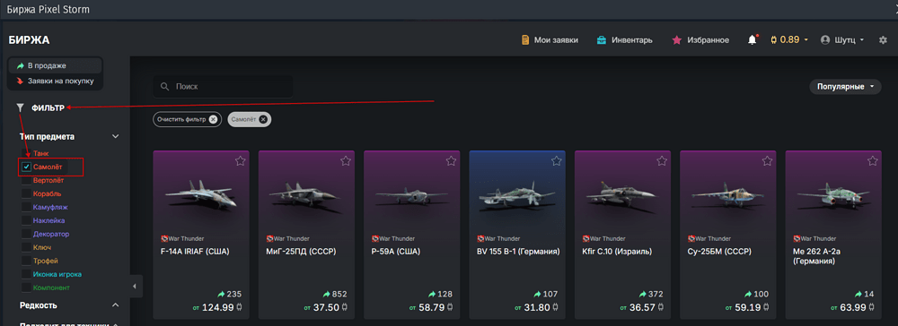Viewport: 898px width, 326px height.
Task: Click the filter funnel icon
Action: [x=21, y=107]
